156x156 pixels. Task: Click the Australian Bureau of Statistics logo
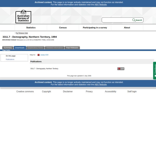tap(23, 16)
